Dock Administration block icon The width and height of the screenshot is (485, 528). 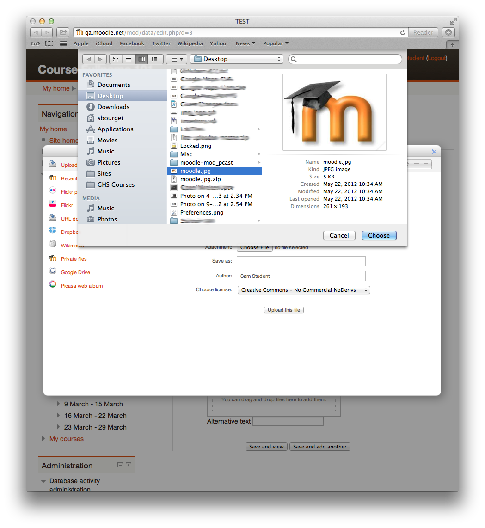[129, 465]
